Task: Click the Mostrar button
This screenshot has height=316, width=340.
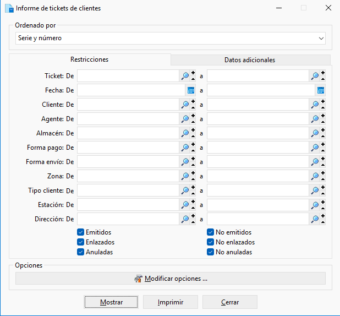Action: click(111, 302)
